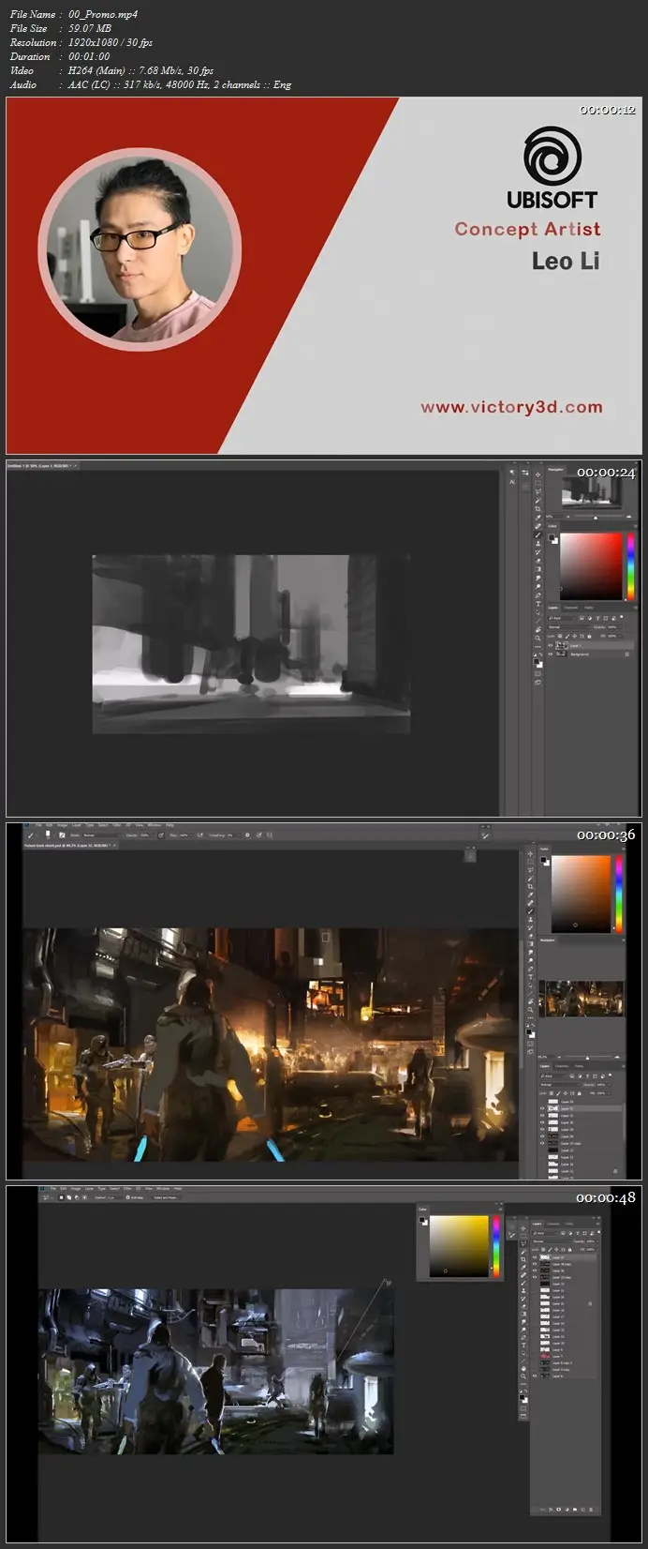Select Type tool in the 00:00:48 frame
The height and width of the screenshot is (1549, 648).
coord(523,1346)
